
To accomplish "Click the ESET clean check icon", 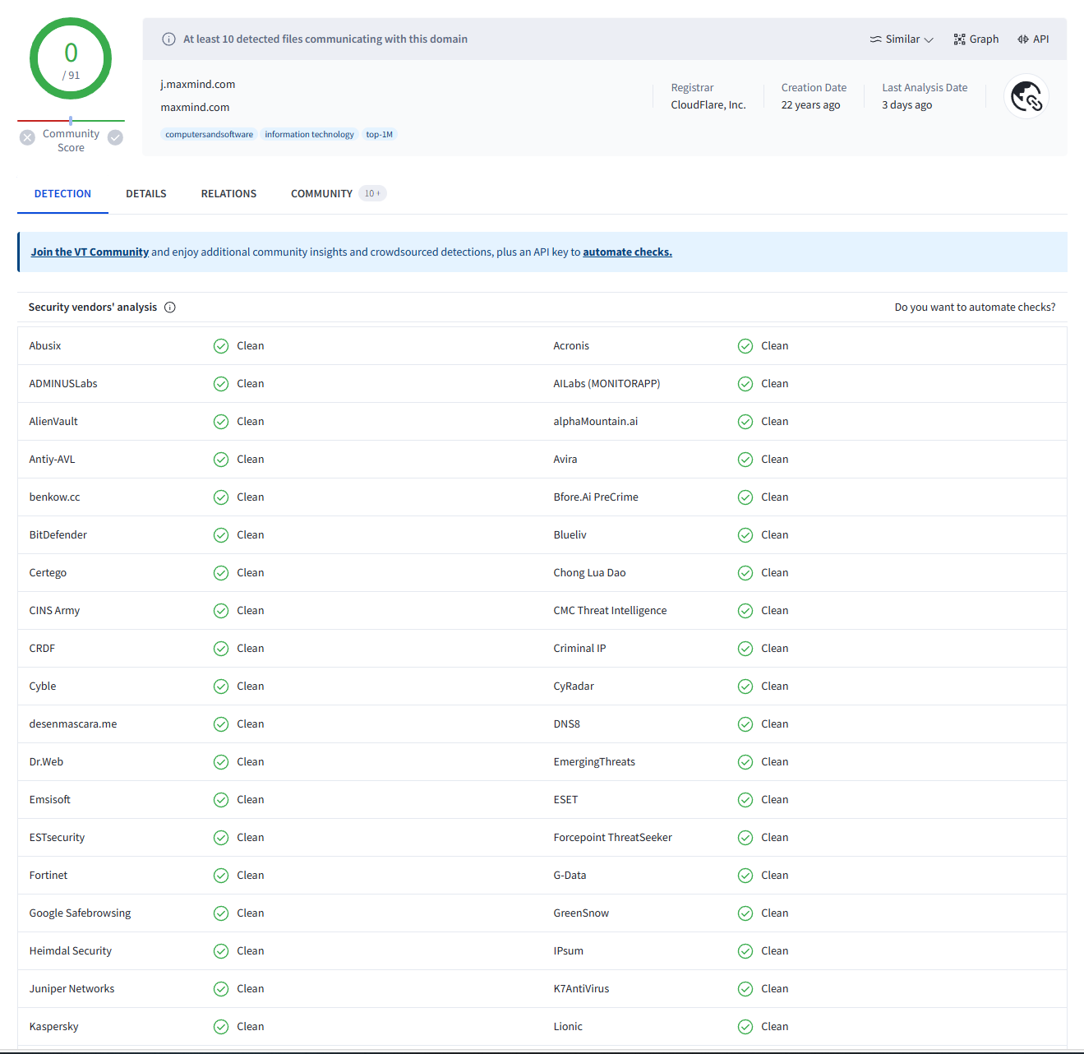I will (x=745, y=800).
